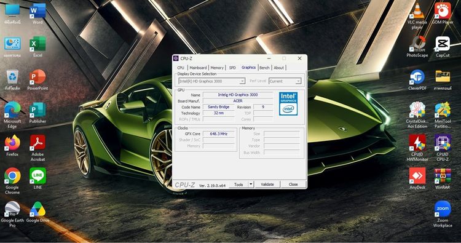Viewport: 461px width, 243px height.
Task: Open Firefox desktop icon
Action: [x=12, y=146]
